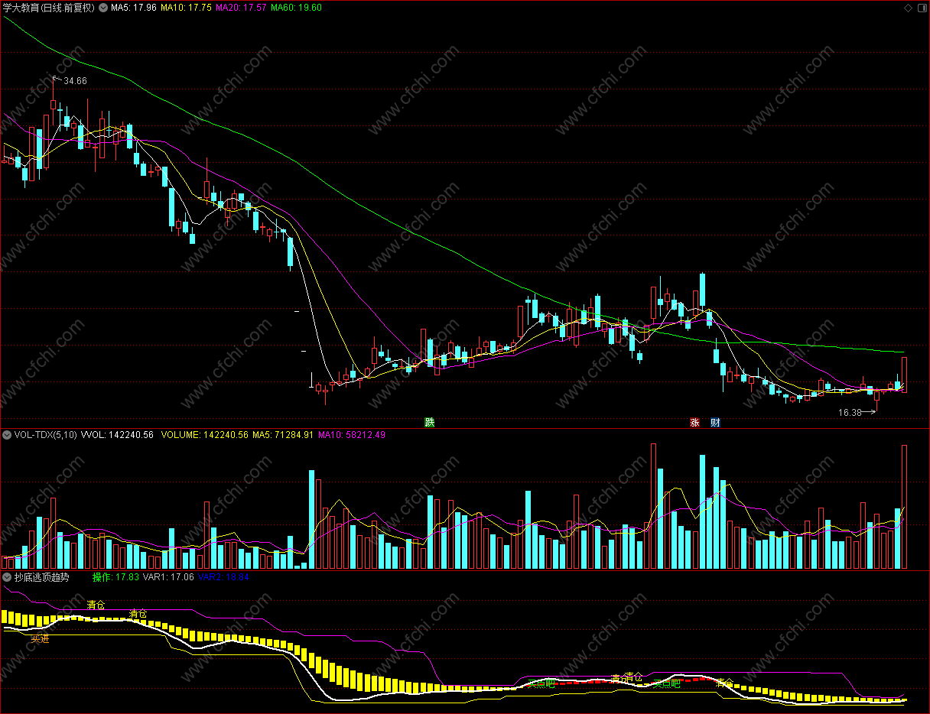Click MA20: 17.57 moving average label
This screenshot has height=714, width=930.
pos(241,8)
